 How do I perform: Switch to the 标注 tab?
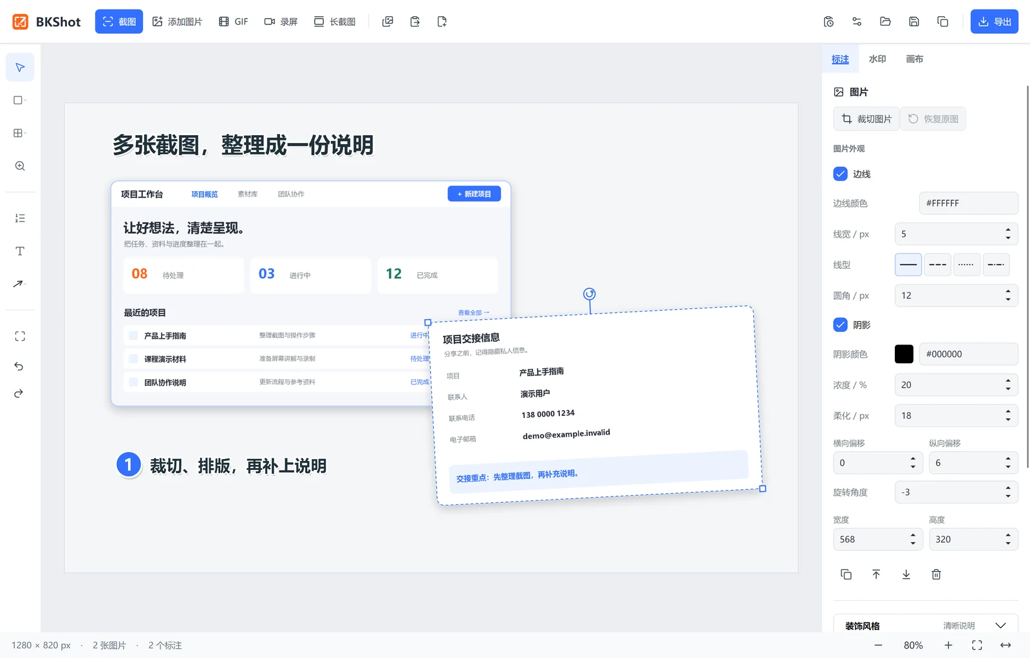(x=840, y=59)
